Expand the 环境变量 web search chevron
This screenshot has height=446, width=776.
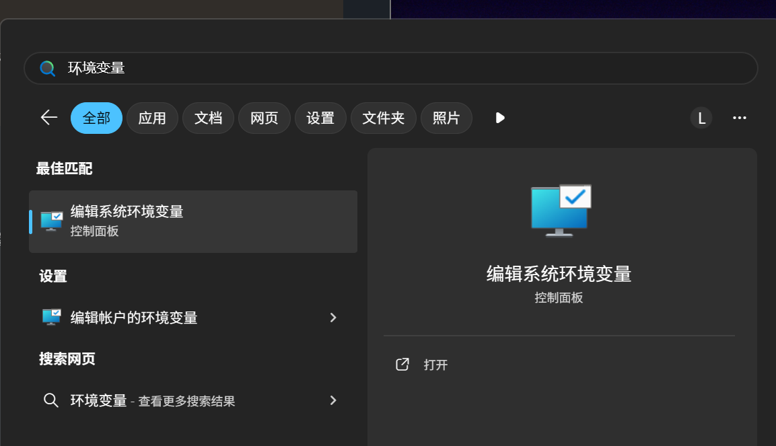333,400
